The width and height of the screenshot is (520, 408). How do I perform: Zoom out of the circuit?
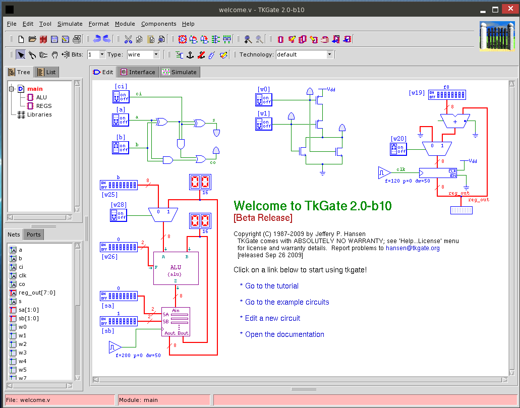259,39
